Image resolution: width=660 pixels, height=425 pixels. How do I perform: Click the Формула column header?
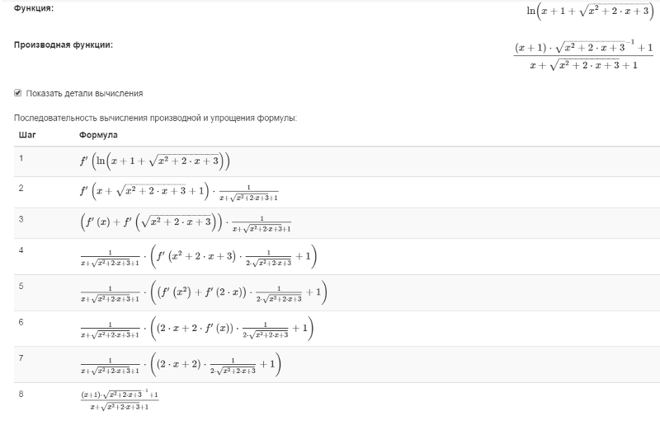tap(98, 135)
